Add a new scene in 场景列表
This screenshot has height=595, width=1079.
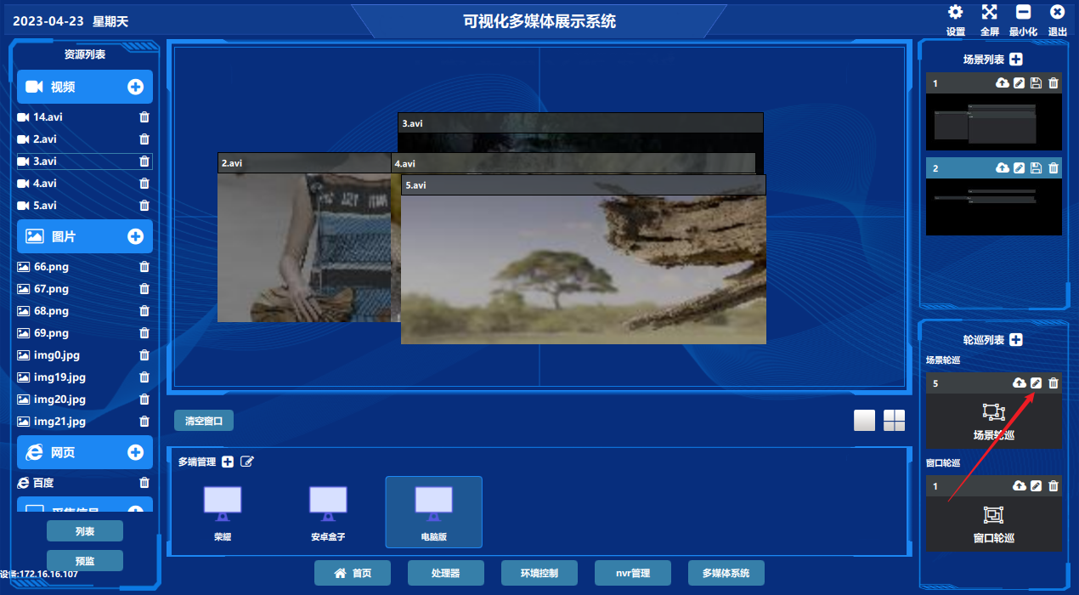point(1016,59)
